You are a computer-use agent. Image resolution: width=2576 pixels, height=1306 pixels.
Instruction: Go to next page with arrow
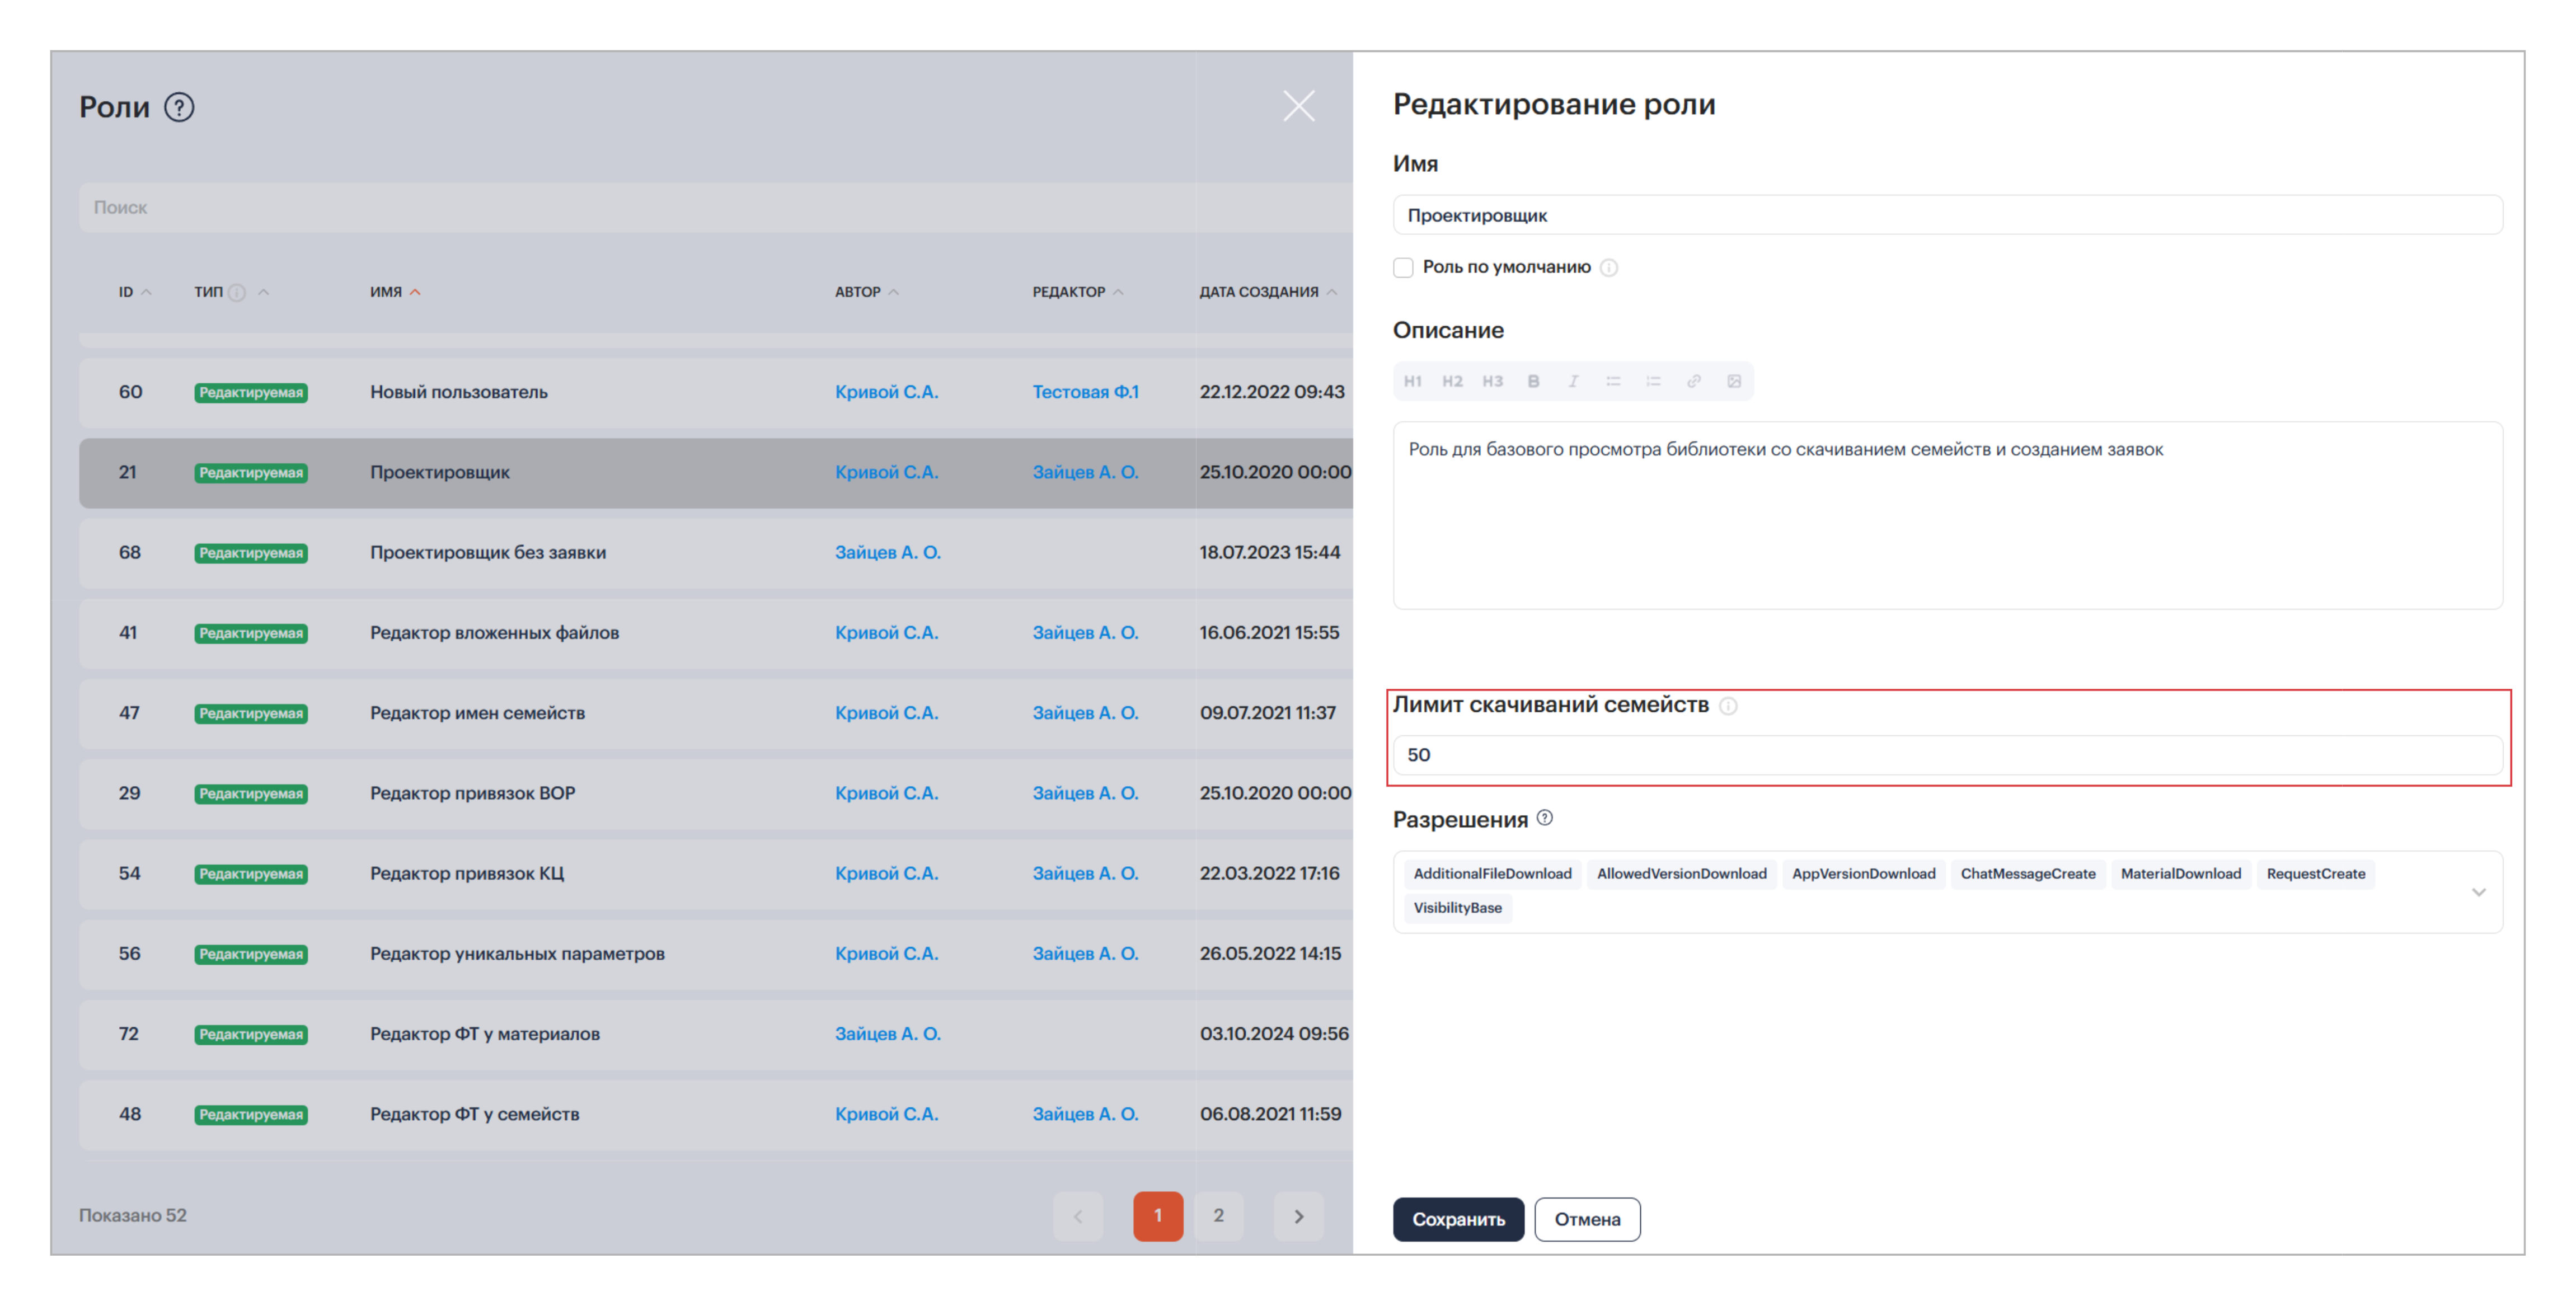pyautogui.click(x=1298, y=1216)
